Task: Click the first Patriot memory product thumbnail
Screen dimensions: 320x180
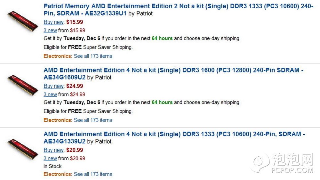Action: tap(22, 21)
